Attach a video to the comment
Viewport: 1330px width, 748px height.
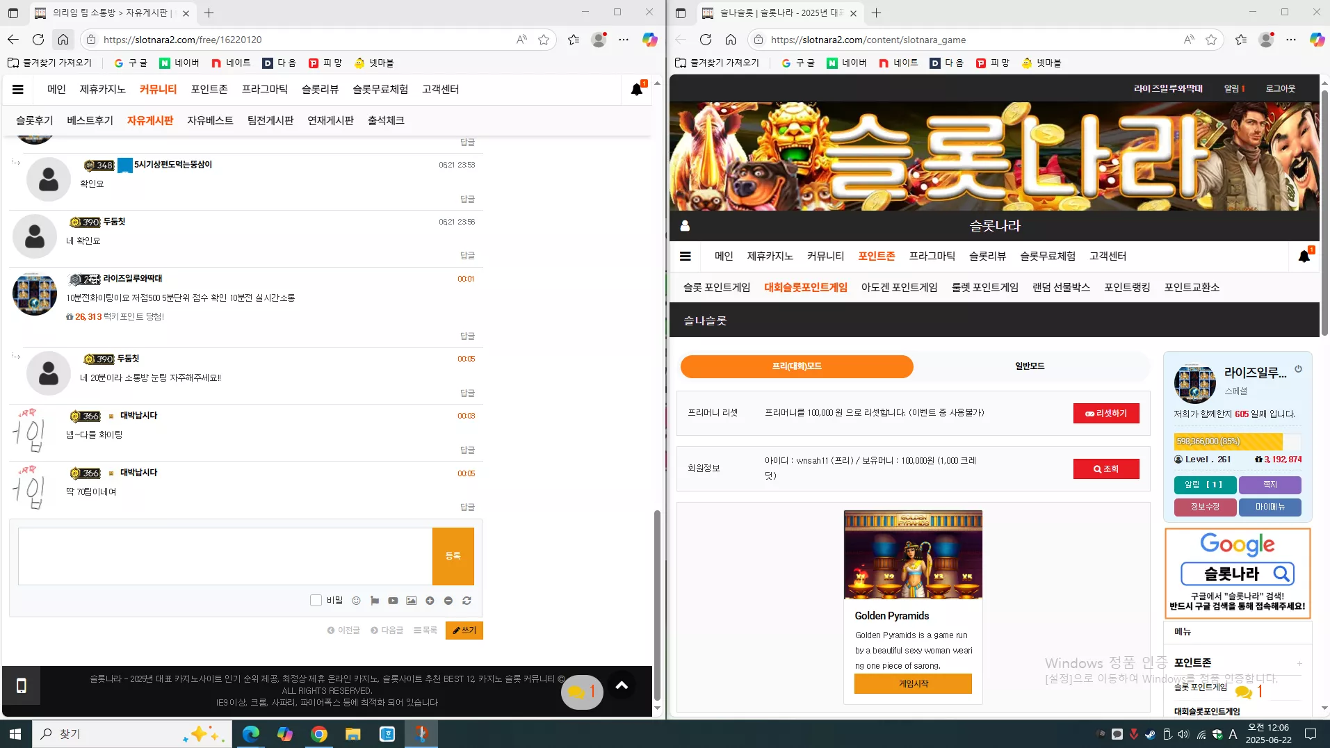pos(393,601)
